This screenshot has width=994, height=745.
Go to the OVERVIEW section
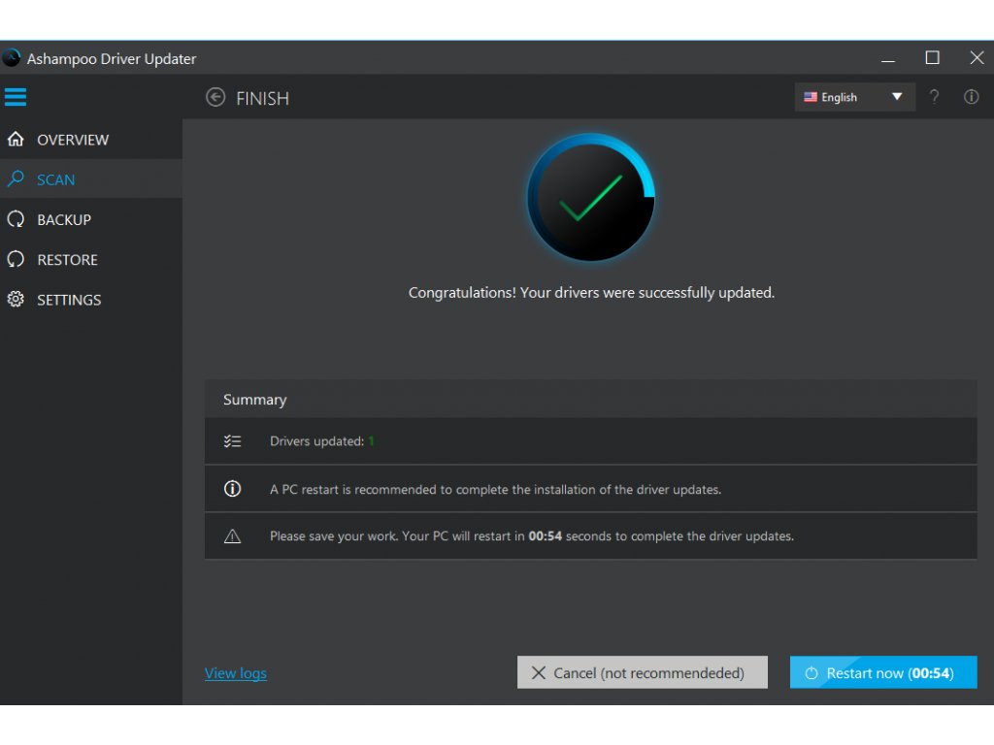click(x=91, y=140)
